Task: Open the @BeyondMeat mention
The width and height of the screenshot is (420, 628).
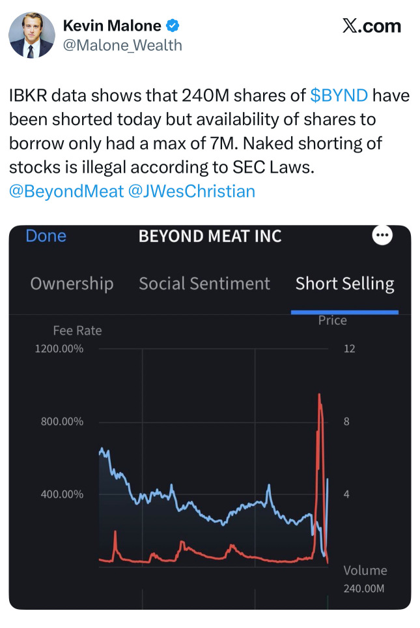Action: 66,191
